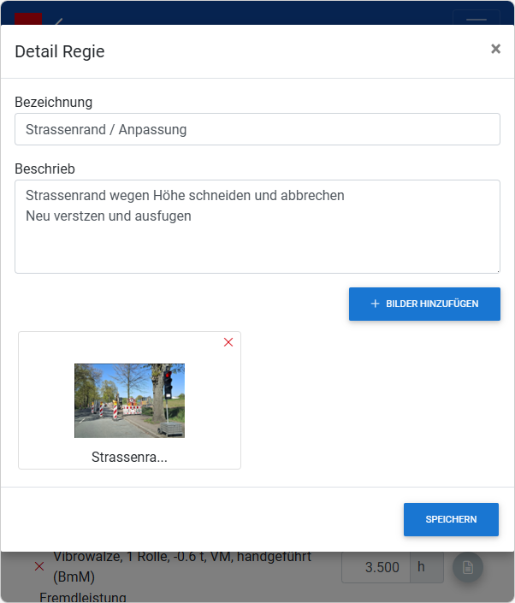The image size is (515, 603).
Task: Click the hamburger menu button in header
Action: click(477, 18)
